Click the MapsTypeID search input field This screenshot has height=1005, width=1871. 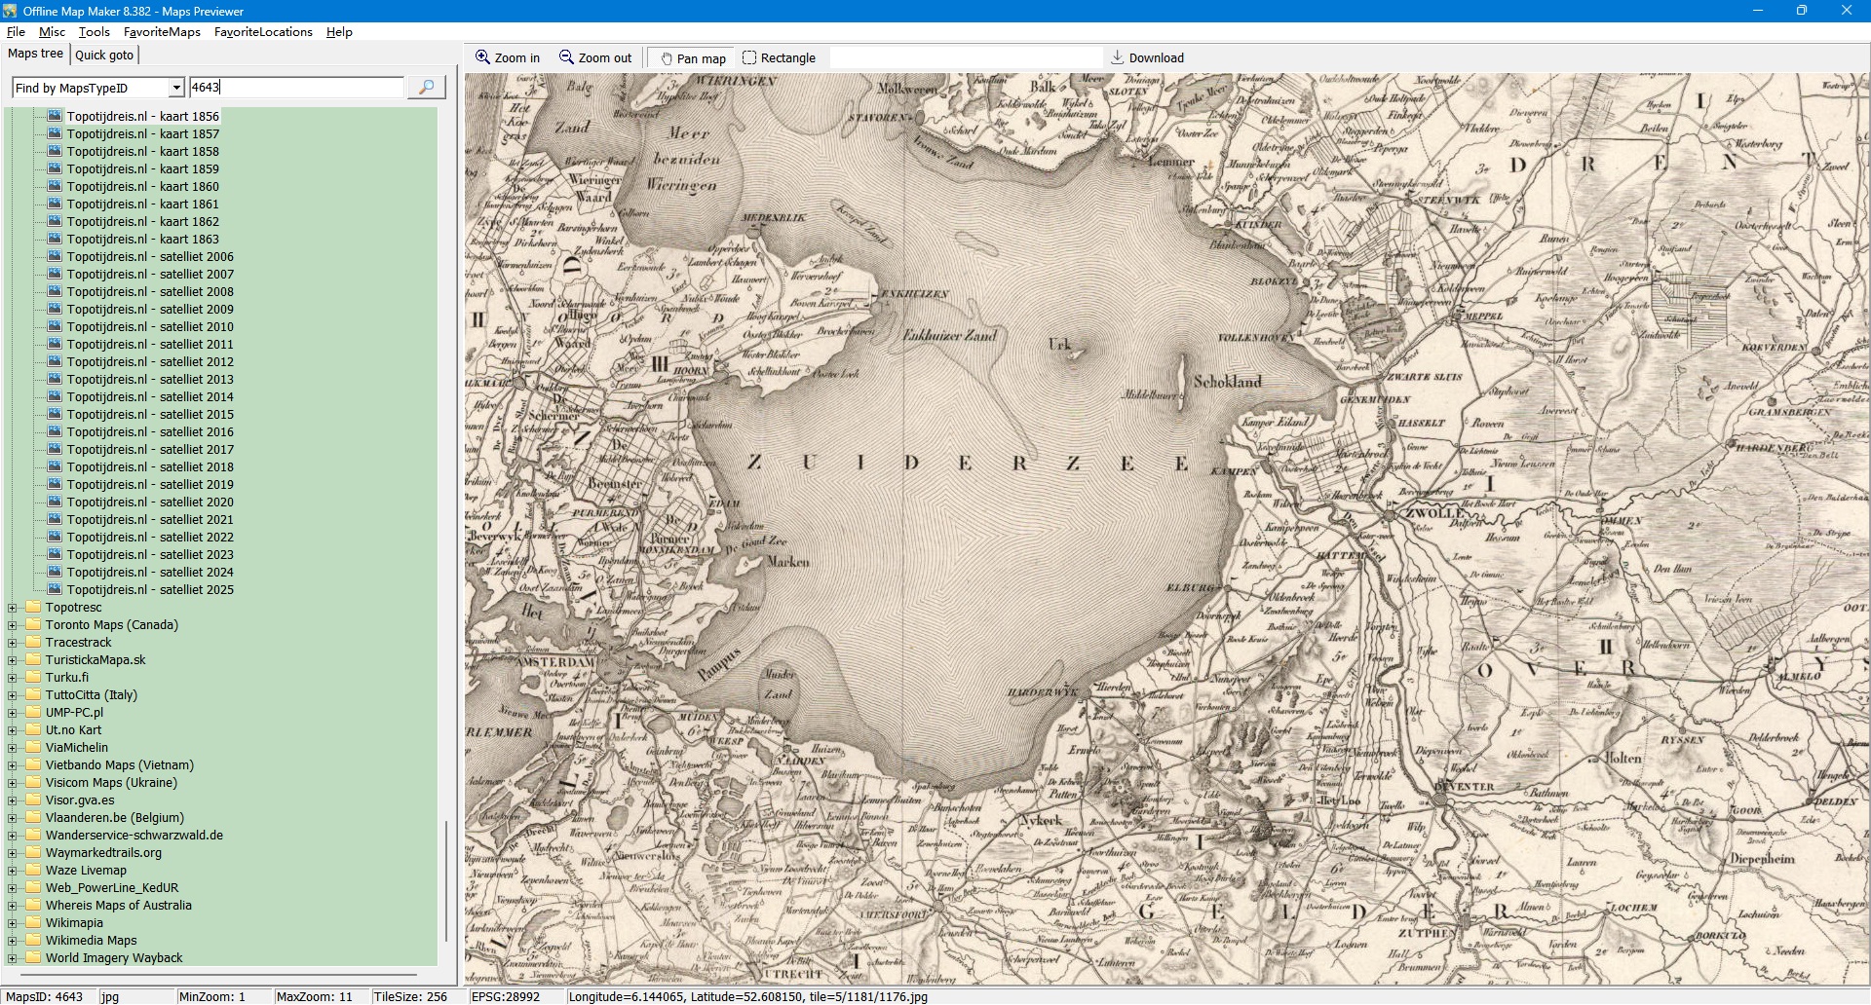coord(296,88)
